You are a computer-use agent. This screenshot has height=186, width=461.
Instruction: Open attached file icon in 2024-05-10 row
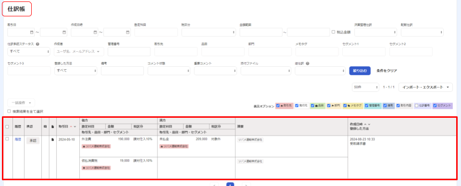[53, 139]
